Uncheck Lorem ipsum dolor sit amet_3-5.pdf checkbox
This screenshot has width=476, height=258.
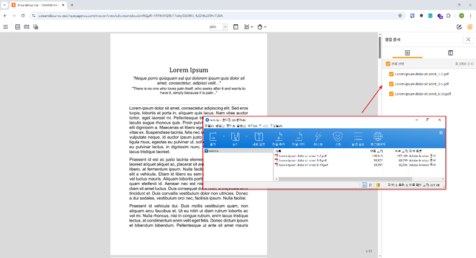click(x=392, y=84)
